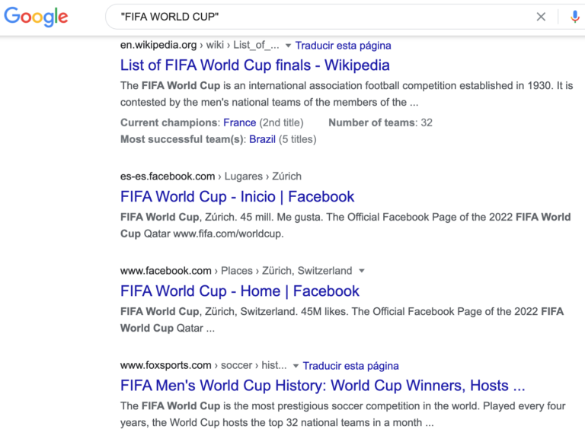The image size is (585, 445).
Task: Open dropdown arrow next to foxsports.com breadcrumb
Action: pyautogui.click(x=296, y=366)
